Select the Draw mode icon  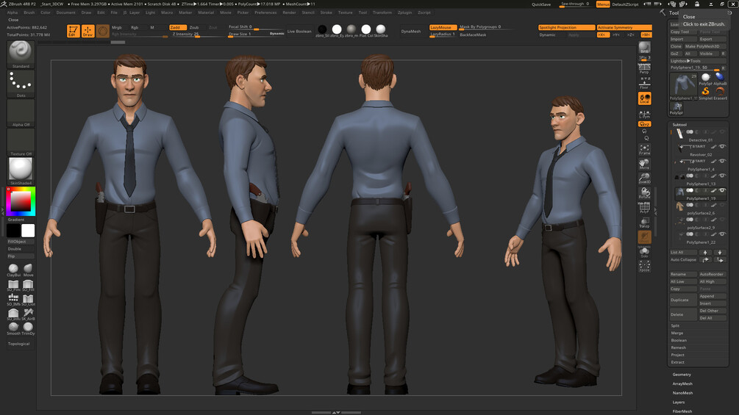tap(88, 31)
